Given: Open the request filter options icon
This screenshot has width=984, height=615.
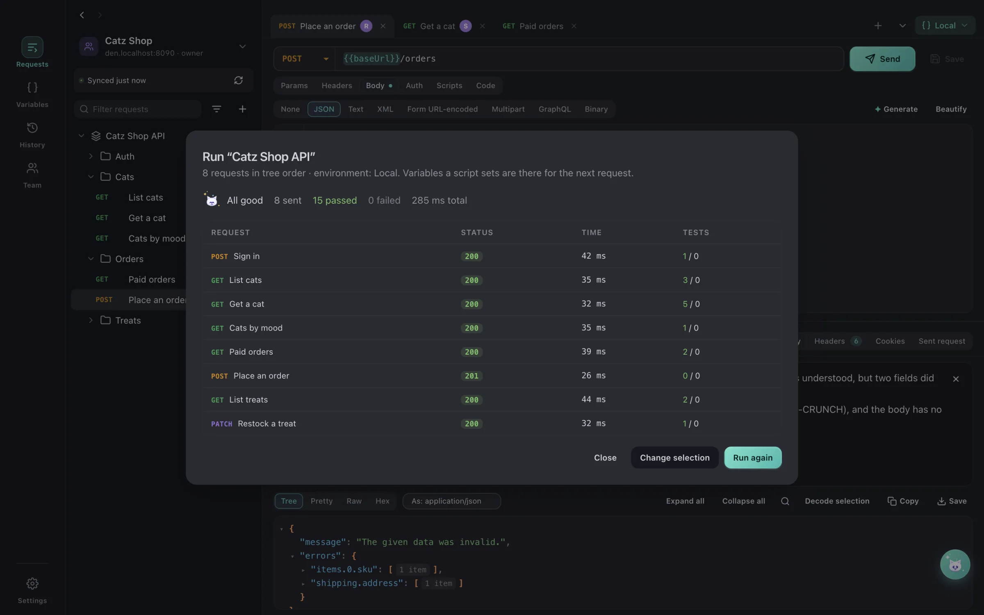Looking at the screenshot, I should pos(216,109).
